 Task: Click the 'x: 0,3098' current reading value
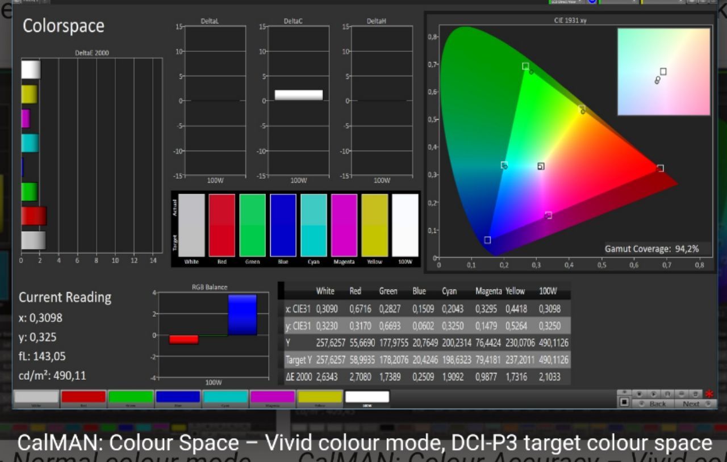coord(41,318)
